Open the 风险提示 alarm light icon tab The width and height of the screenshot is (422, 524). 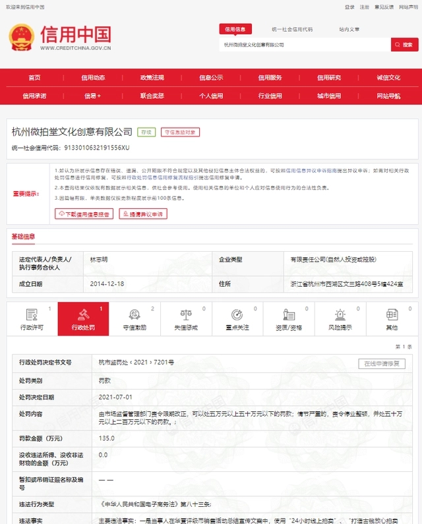click(340, 319)
